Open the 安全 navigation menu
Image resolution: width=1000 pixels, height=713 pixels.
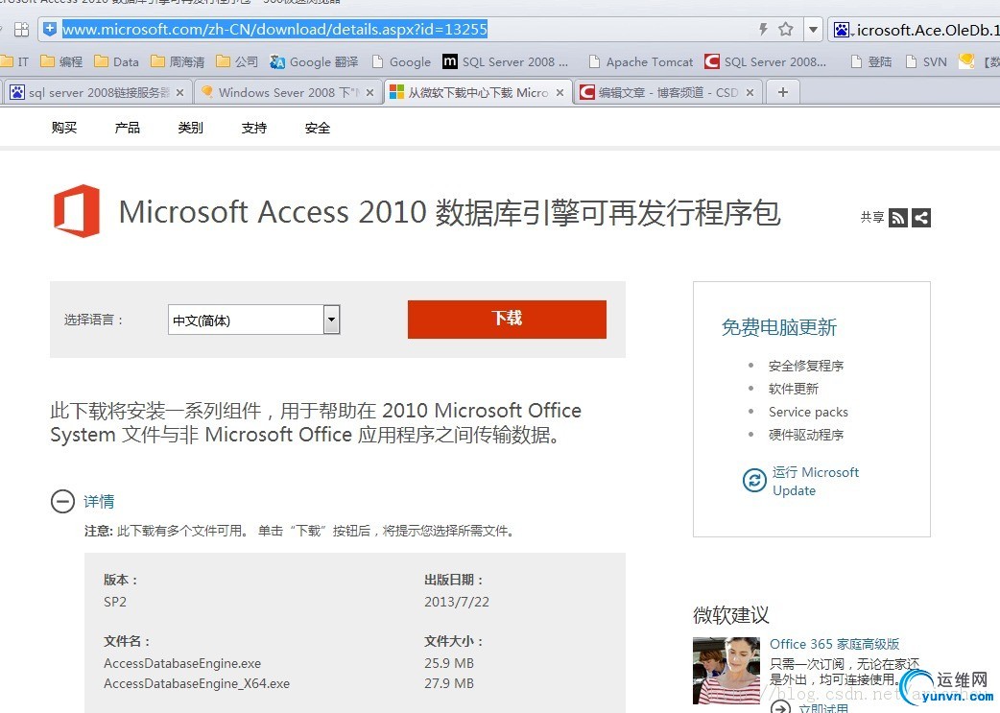(318, 128)
